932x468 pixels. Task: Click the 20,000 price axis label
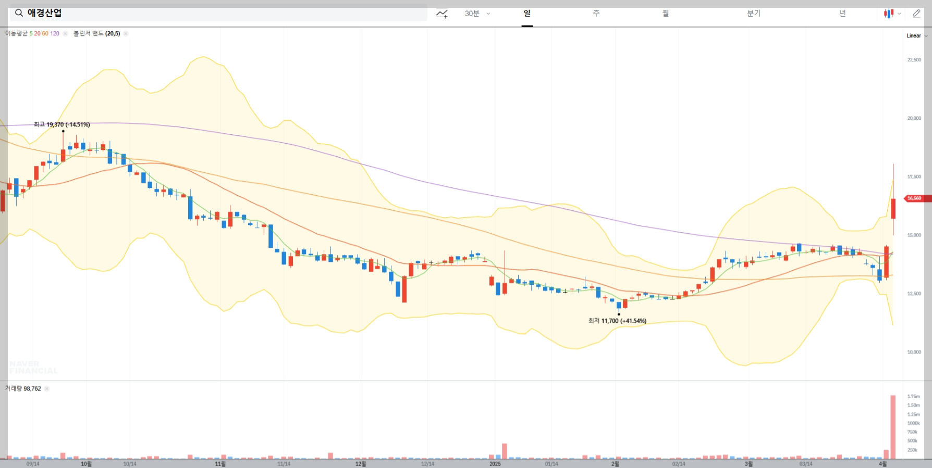click(x=914, y=118)
